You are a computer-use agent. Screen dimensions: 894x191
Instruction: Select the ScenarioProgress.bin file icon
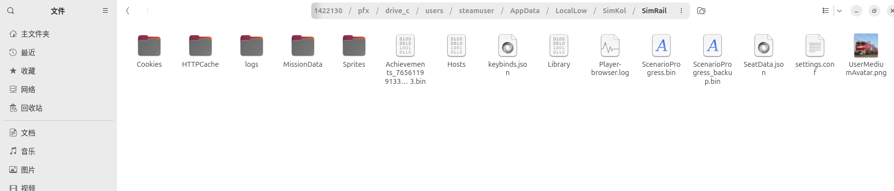click(x=661, y=46)
